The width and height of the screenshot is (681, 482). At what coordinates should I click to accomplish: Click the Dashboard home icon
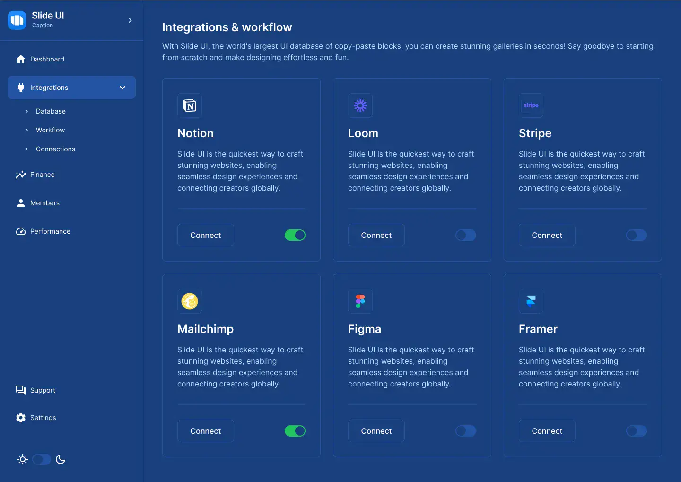coord(21,59)
